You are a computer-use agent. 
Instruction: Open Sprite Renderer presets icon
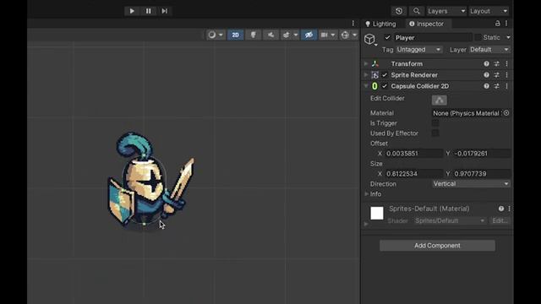tap(497, 75)
